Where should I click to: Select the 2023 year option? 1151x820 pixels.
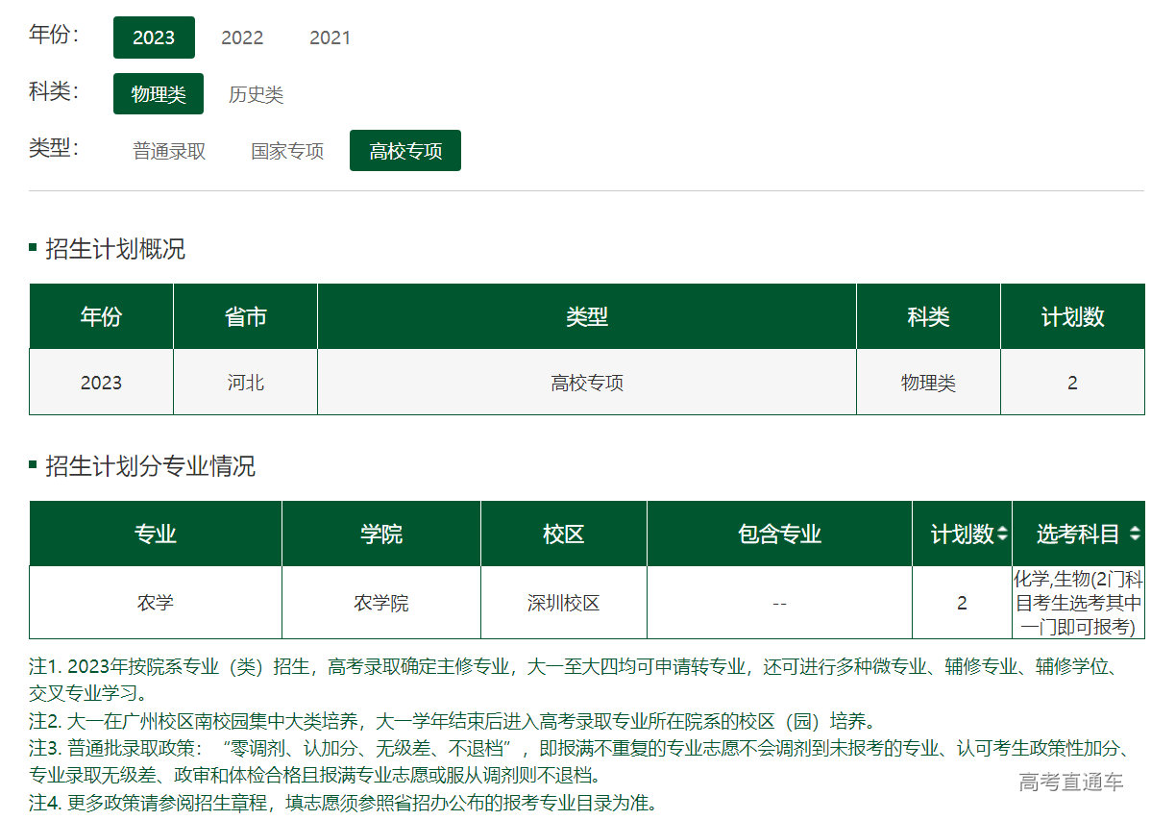(154, 37)
